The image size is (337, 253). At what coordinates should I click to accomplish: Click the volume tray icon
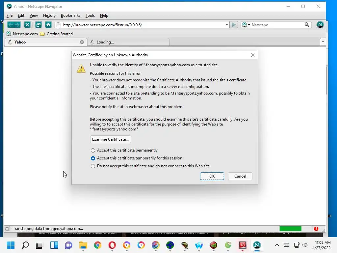(304, 245)
